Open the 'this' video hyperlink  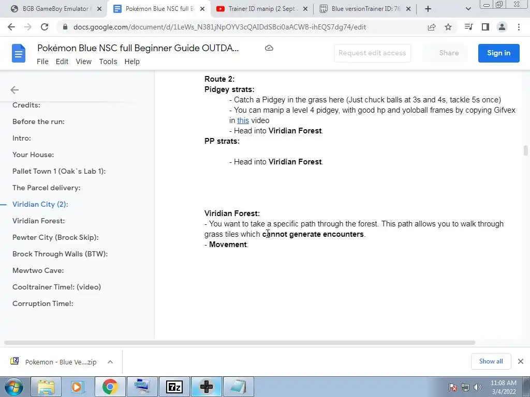point(243,120)
